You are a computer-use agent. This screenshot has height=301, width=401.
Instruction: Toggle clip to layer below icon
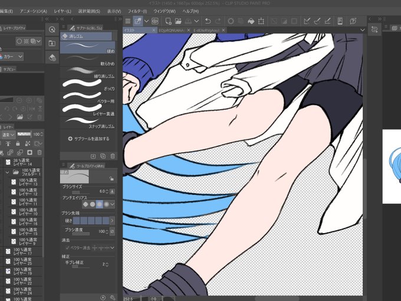pyautogui.click(x=8, y=143)
